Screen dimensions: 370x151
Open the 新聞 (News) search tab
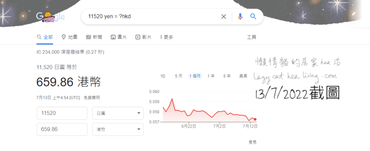(x=94, y=37)
